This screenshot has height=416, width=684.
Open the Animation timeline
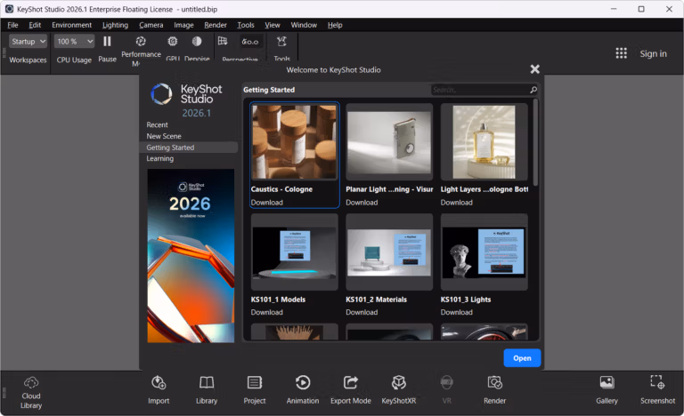coord(303,390)
